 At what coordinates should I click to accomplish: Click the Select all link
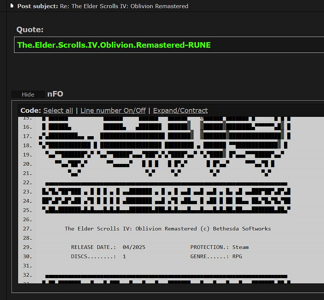(x=58, y=110)
